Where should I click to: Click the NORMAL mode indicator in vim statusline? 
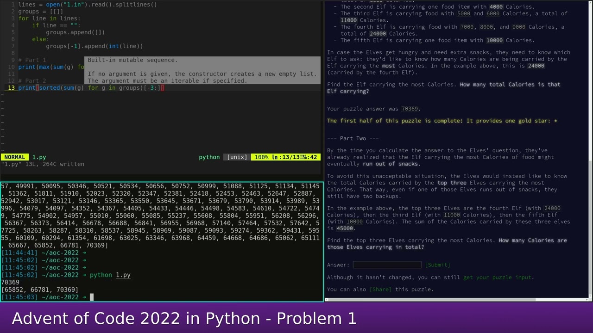pos(14,157)
